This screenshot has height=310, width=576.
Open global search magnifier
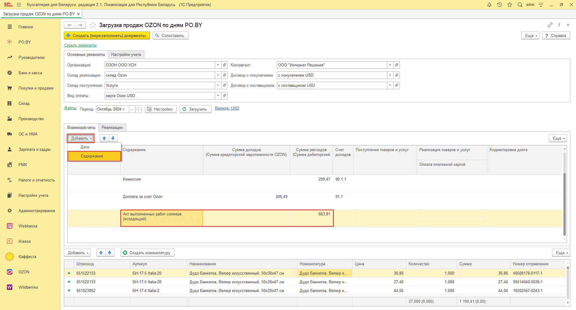tap(520, 5)
